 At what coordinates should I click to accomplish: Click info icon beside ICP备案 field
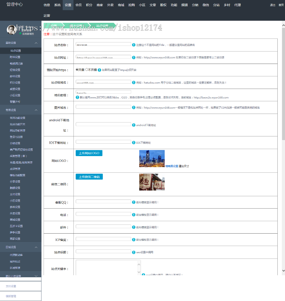click(x=134, y=240)
